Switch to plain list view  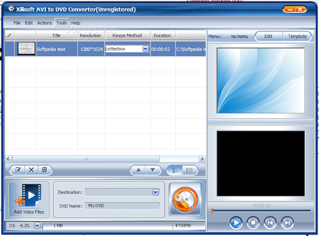coord(189,170)
